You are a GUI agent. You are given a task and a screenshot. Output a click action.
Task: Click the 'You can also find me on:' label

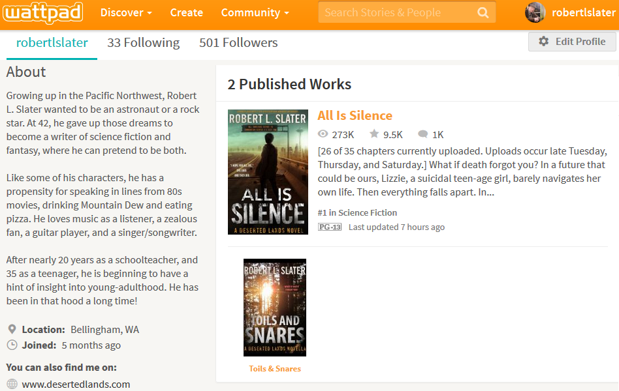(61, 368)
